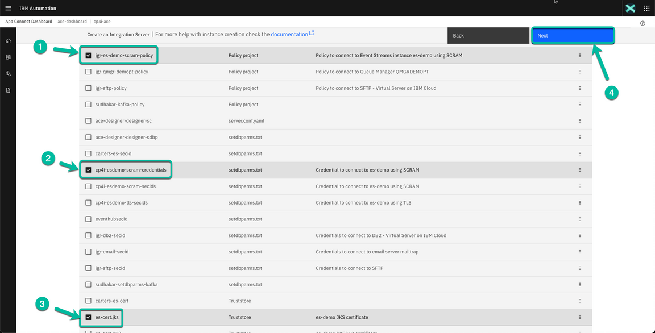Viewport: 655px width, 333px height.
Task: Select the dashboard grid icon in sidebar
Action: click(x=8, y=57)
